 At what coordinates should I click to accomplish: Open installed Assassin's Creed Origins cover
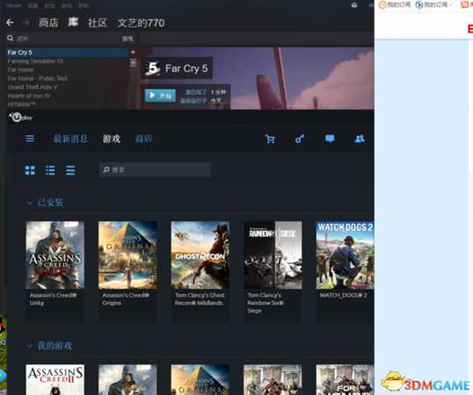click(127, 255)
